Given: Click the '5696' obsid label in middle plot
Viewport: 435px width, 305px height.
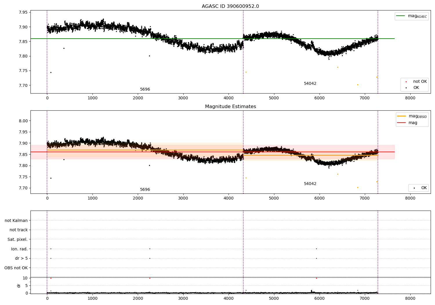Looking at the screenshot, I should [x=145, y=190].
